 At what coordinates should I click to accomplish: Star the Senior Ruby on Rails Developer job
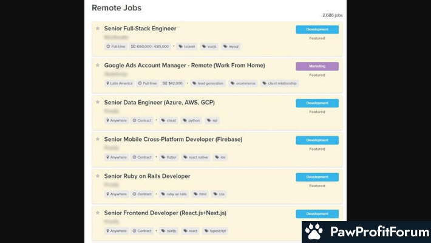click(x=98, y=176)
